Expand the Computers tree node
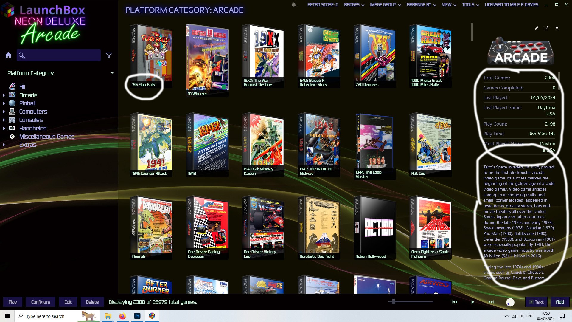Viewport: 572px width, 322px height. click(x=4, y=112)
